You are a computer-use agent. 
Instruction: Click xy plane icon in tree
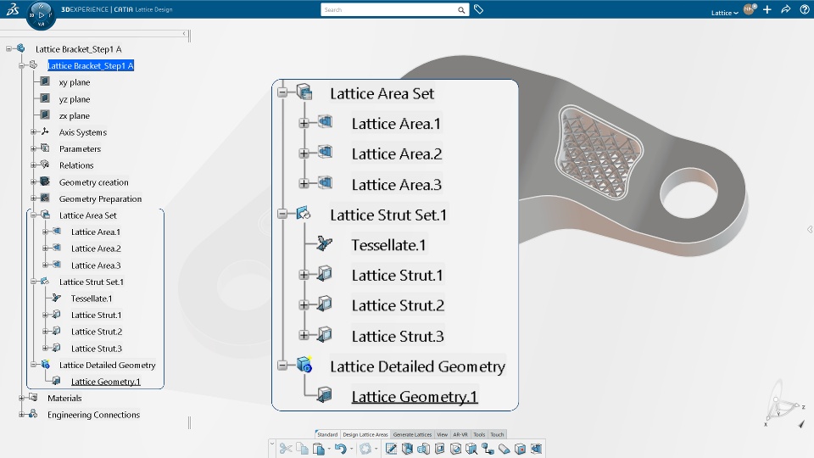(45, 81)
